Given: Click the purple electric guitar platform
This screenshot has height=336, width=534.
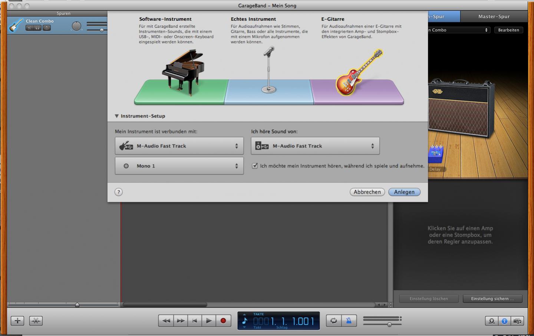Looking at the screenshot, I should 357,92.
